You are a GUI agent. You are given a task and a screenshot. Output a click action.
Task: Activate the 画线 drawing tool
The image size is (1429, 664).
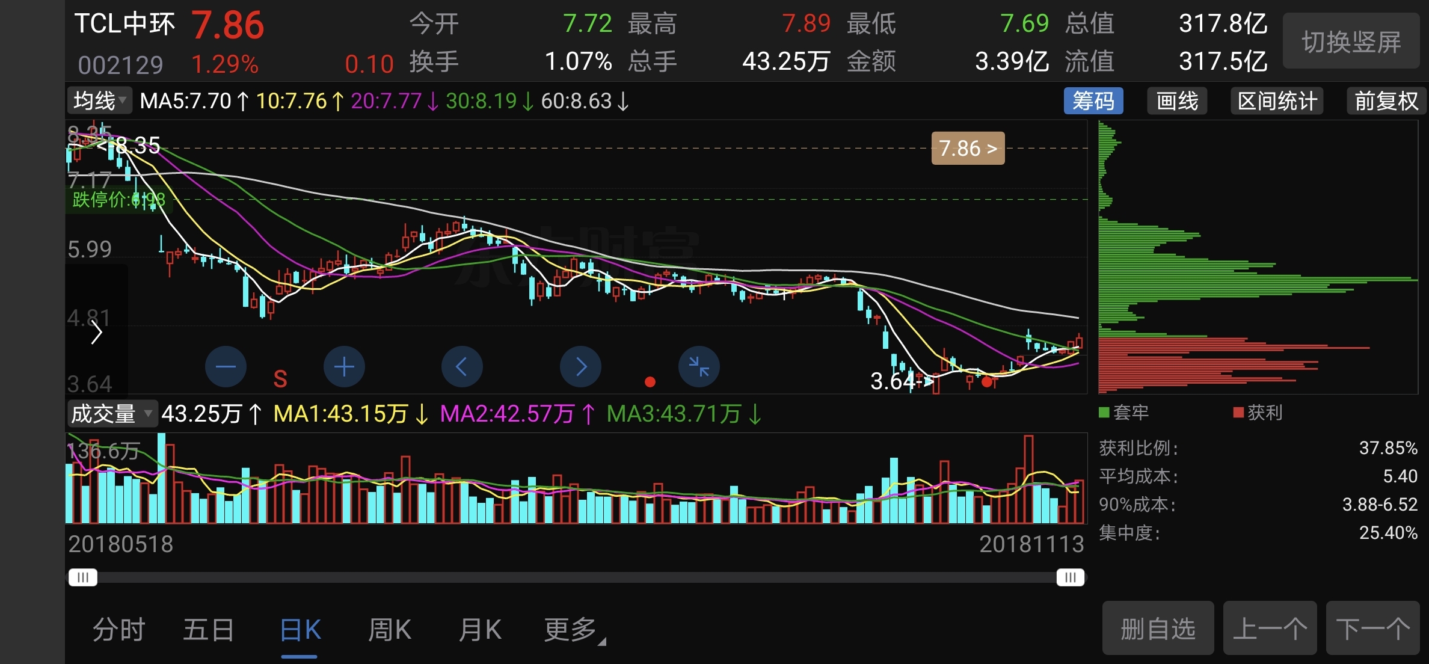coord(1177,101)
